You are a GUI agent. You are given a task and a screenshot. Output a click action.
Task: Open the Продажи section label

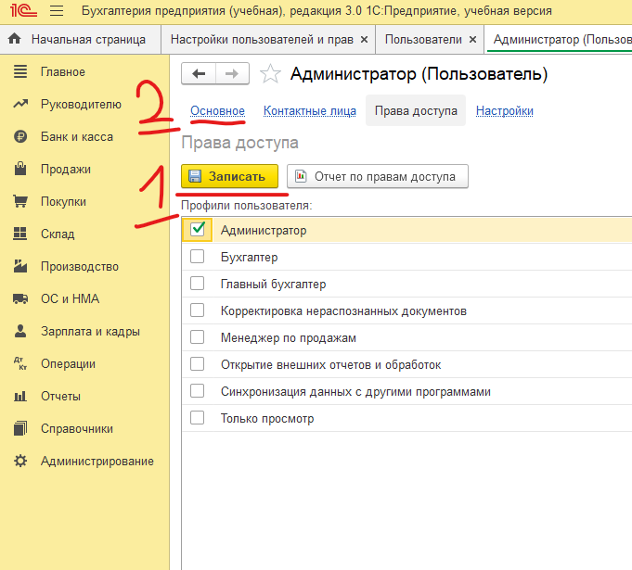coord(66,169)
